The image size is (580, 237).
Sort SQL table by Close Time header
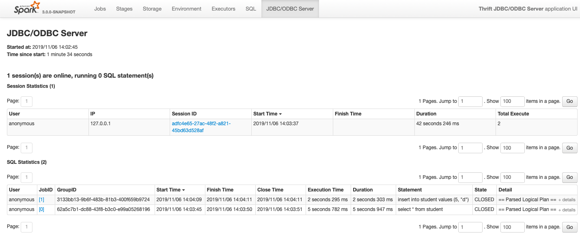270,190
